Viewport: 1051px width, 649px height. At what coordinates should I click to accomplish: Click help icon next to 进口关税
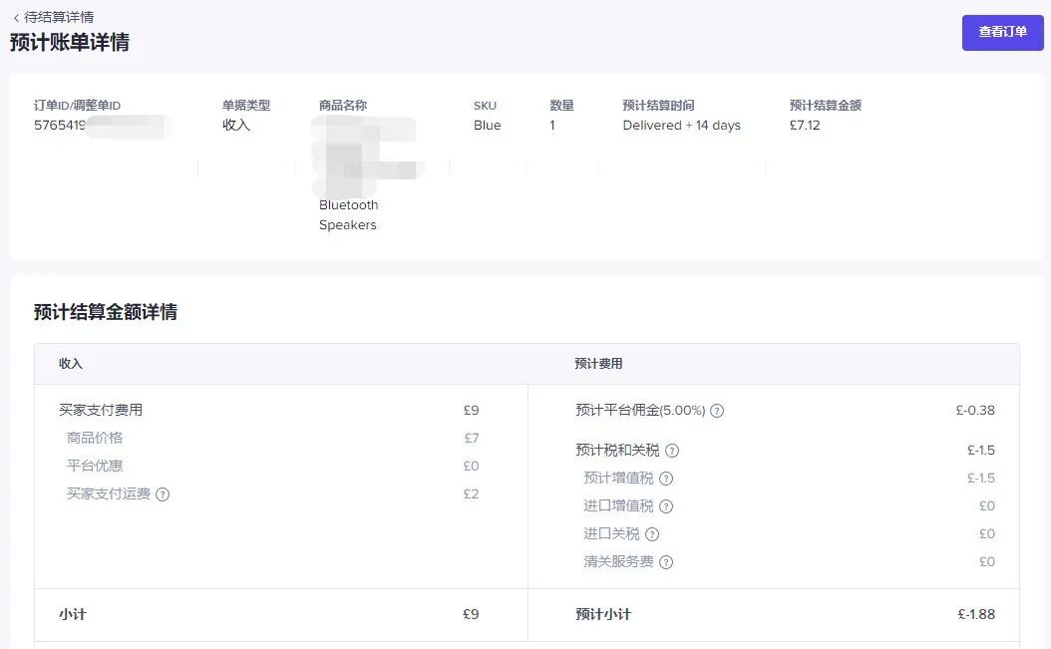coord(652,534)
